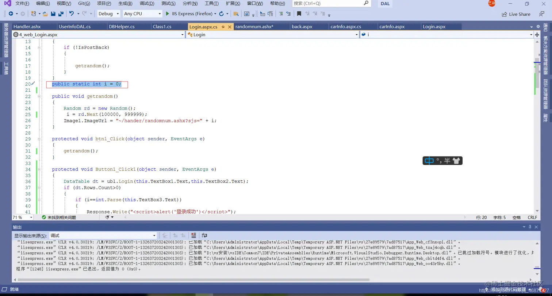Open the Debug configuration dropdown

[108, 14]
